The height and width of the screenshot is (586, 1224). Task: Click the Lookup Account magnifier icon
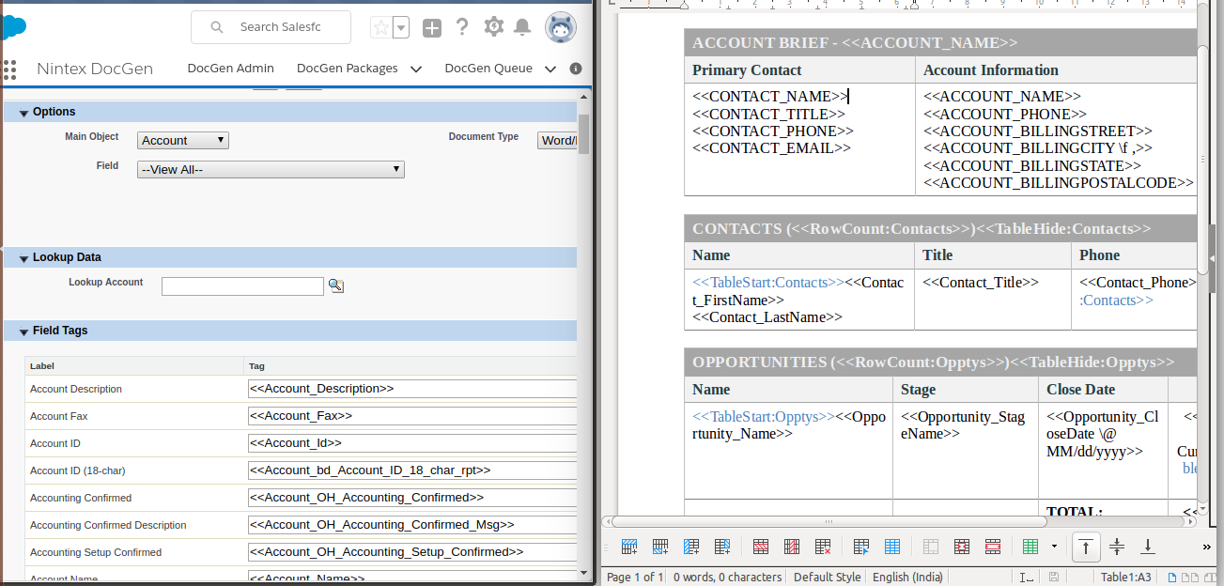click(335, 285)
